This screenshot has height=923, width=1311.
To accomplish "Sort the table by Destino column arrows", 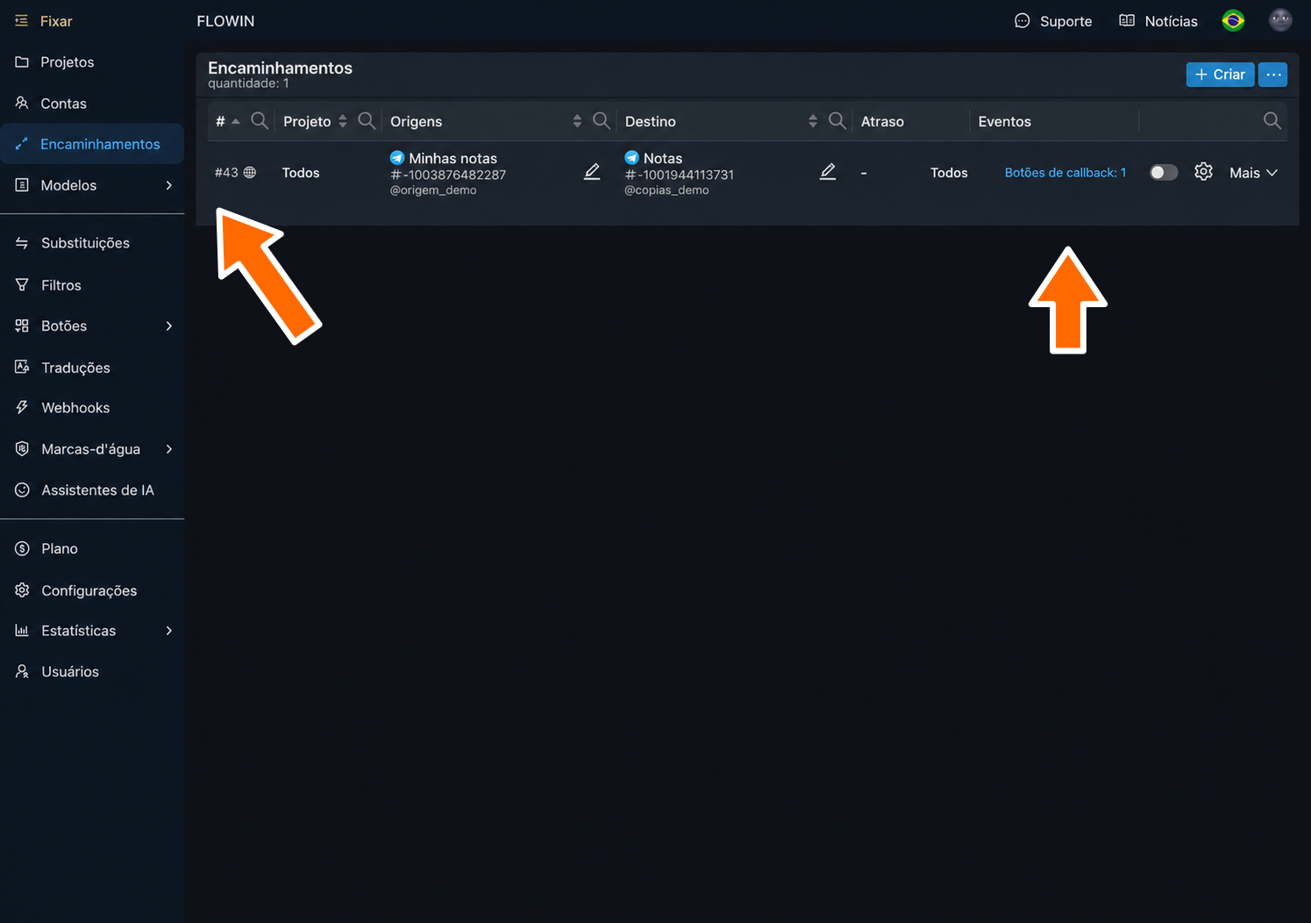I will tap(813, 121).
